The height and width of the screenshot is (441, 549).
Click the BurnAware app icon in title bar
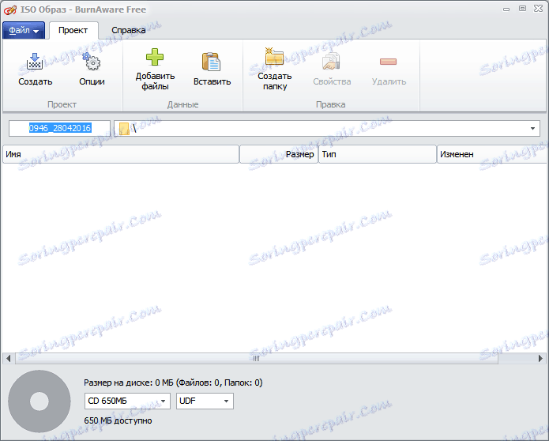[x=9, y=9]
